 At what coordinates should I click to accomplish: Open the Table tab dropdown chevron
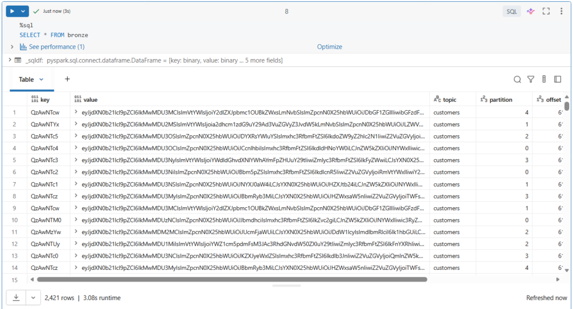coord(41,79)
